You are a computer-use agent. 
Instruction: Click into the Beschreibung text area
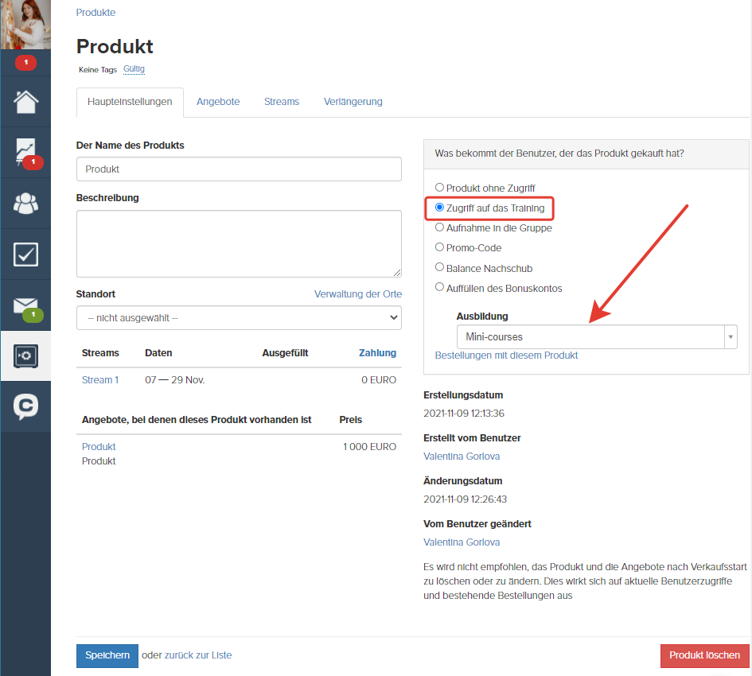tap(239, 243)
